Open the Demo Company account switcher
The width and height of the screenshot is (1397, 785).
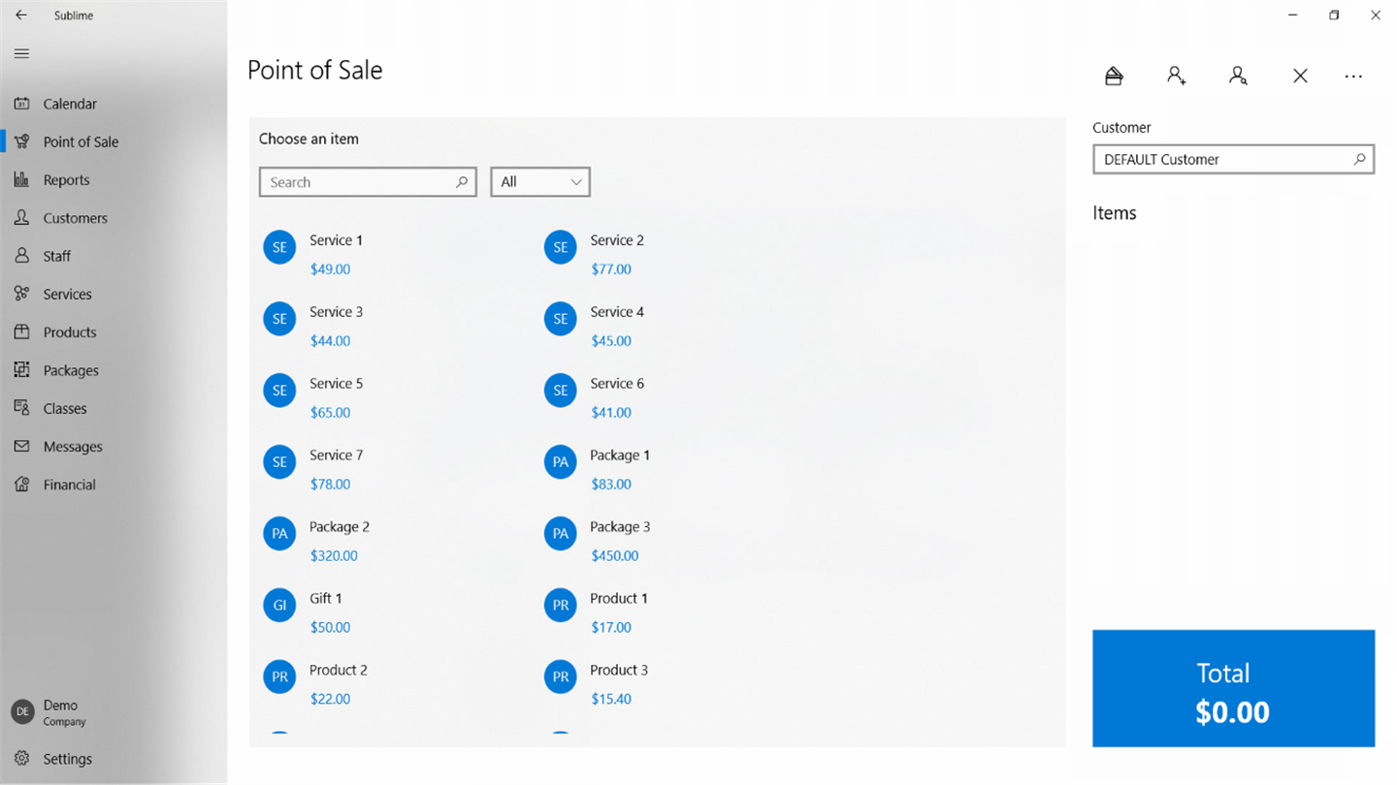pos(50,712)
